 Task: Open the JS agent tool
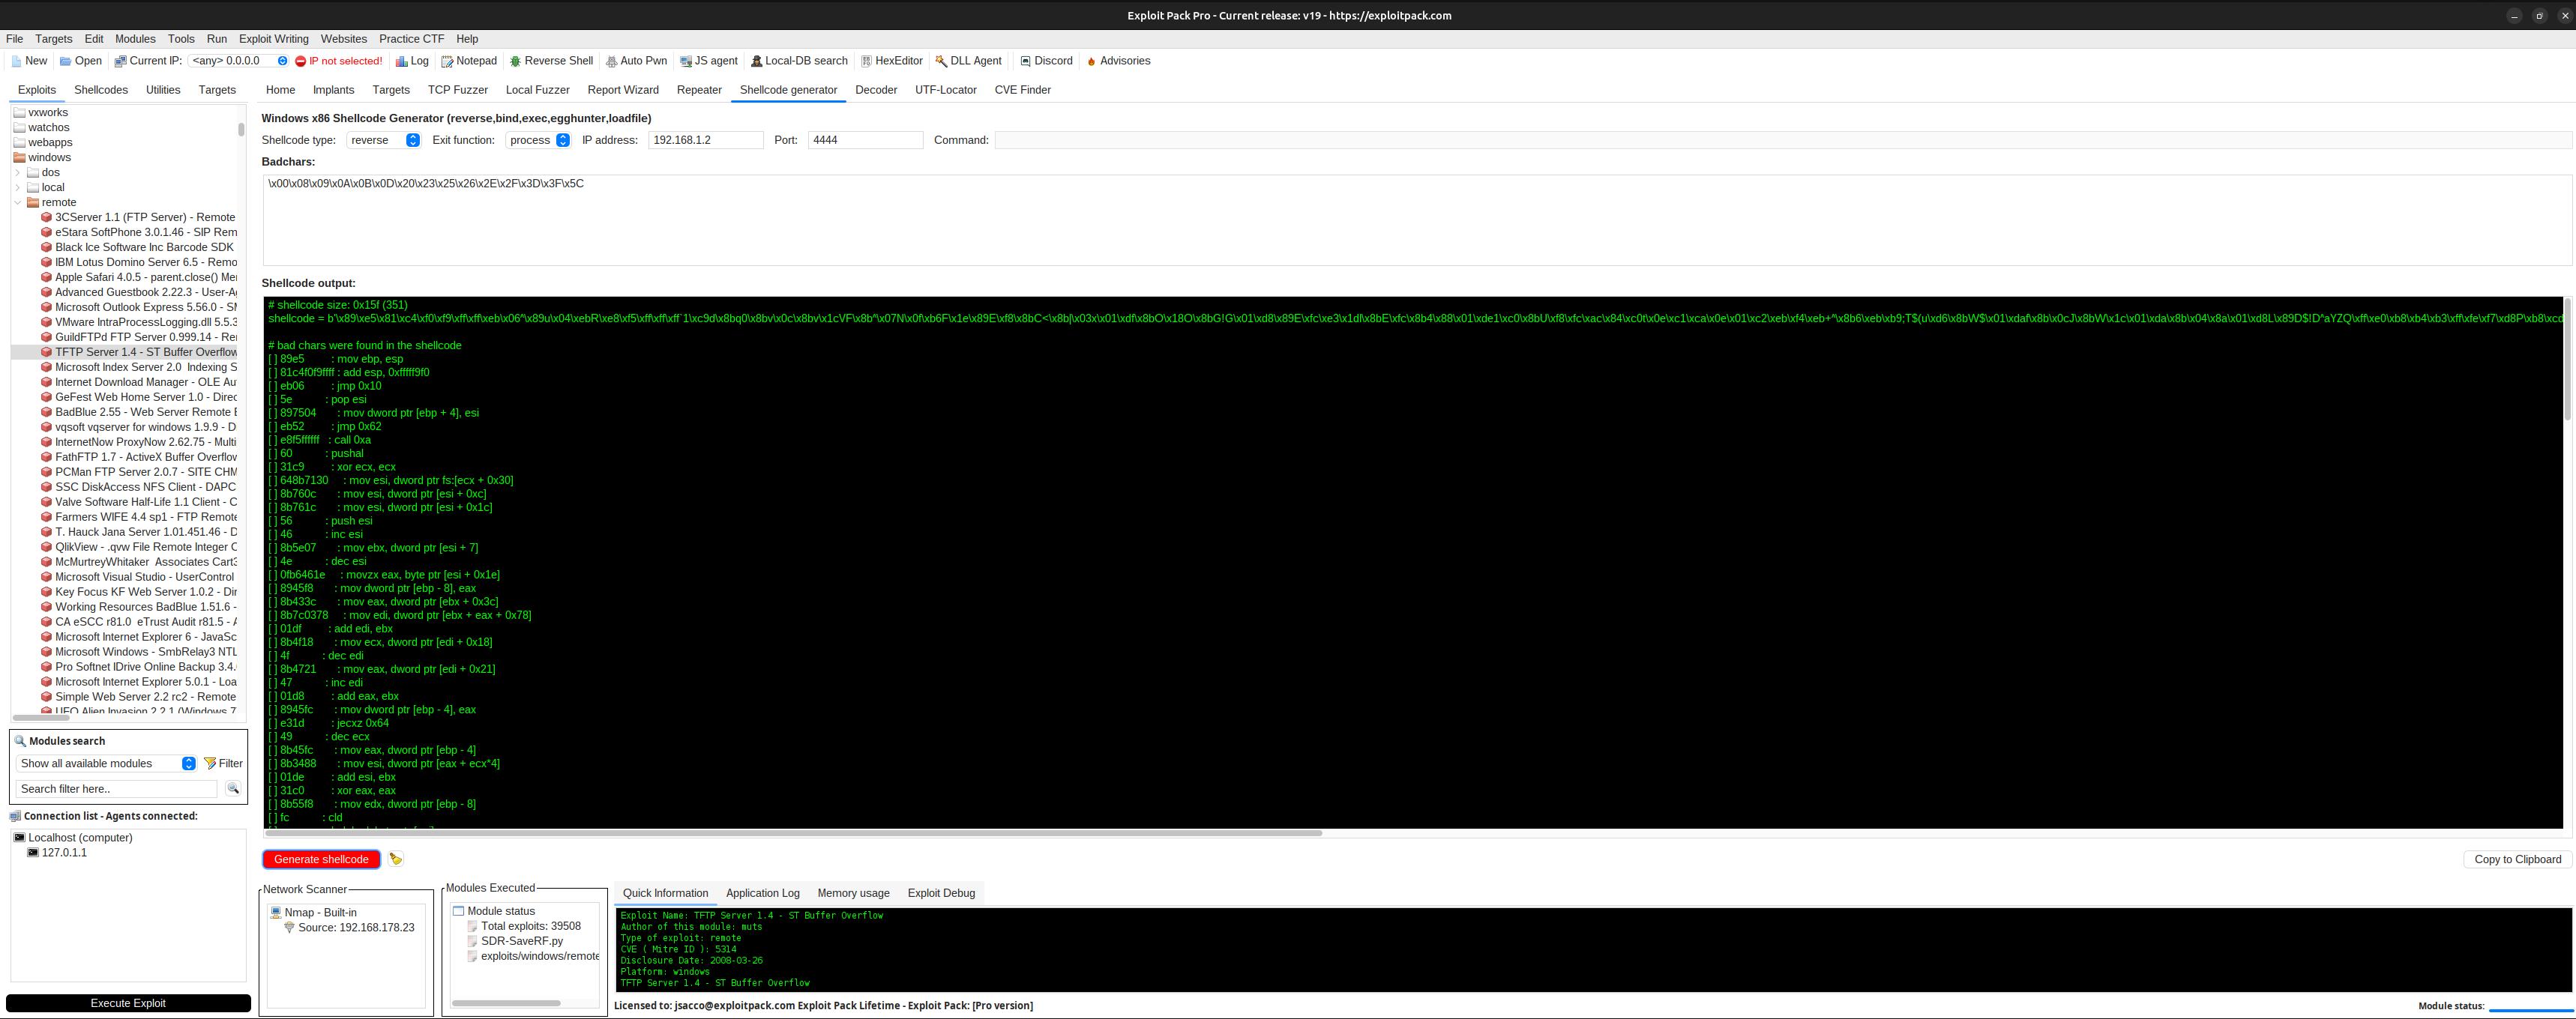(708, 61)
